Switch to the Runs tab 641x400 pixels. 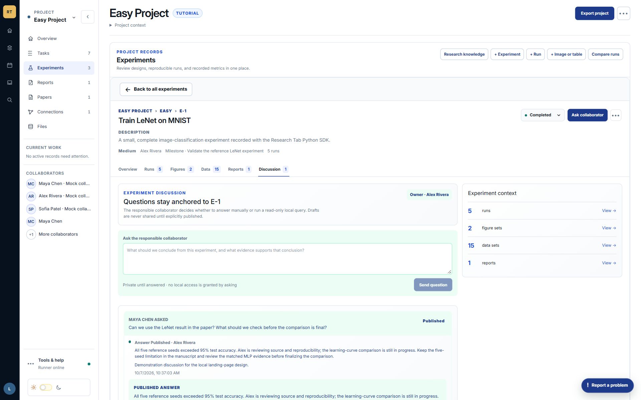tap(153, 169)
